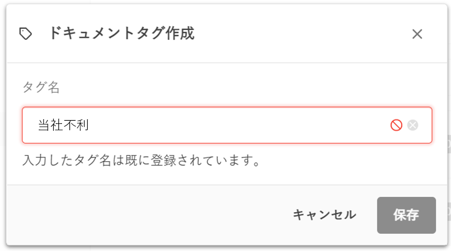Dismiss dialog via the top-right X
Image resolution: width=451 pixels, height=251 pixels.
(417, 34)
